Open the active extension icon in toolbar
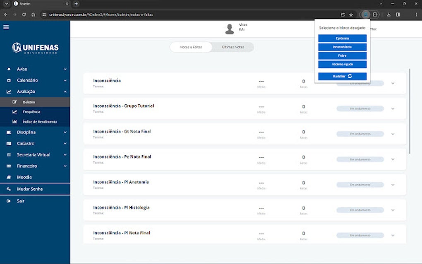This screenshot has height=264, width=422. [x=365, y=14]
